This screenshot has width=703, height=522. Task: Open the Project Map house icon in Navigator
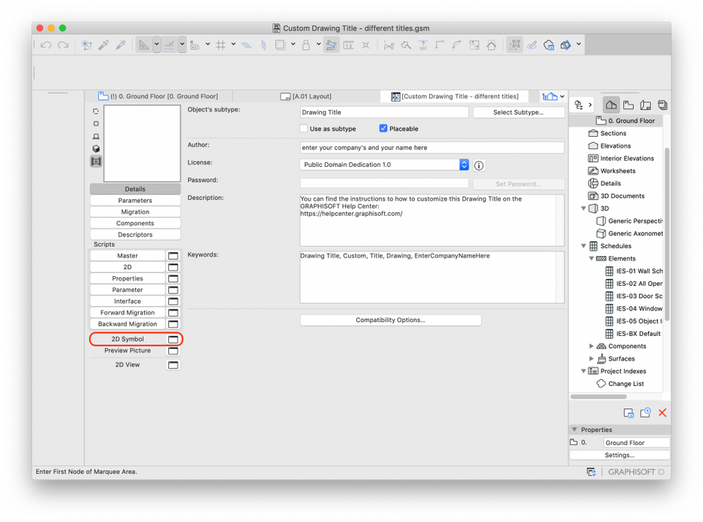click(x=611, y=105)
